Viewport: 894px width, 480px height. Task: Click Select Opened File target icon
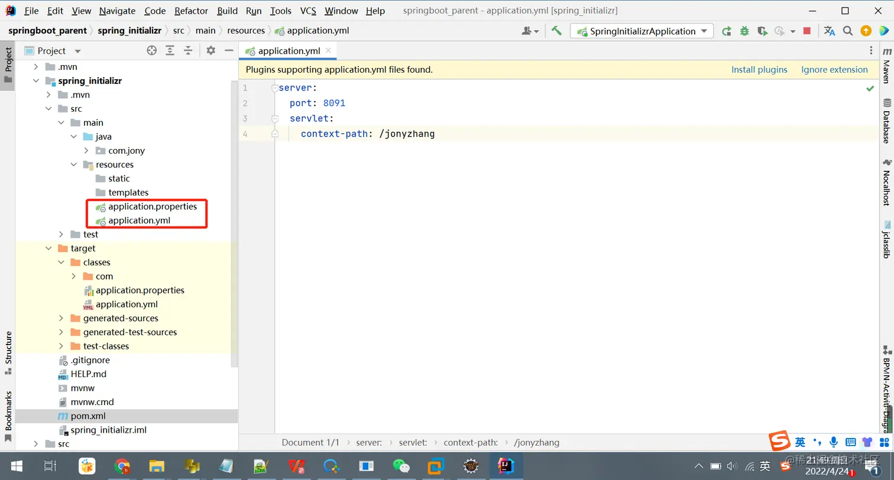(152, 51)
